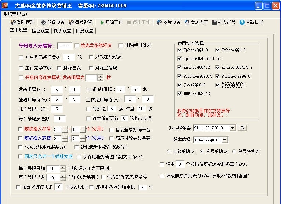Screen dimensions: 281x204
Task: Adjust second 随机插入符号 spinner
Action: coord(83,129)
